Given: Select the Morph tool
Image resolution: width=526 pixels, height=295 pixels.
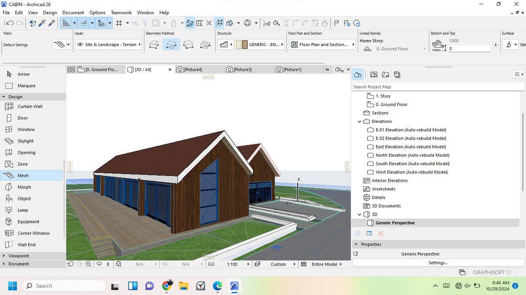Looking at the screenshot, I should (24, 187).
